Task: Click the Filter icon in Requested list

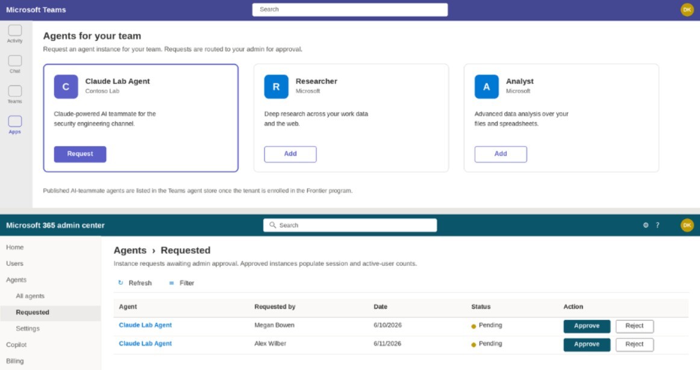Action: (172, 283)
